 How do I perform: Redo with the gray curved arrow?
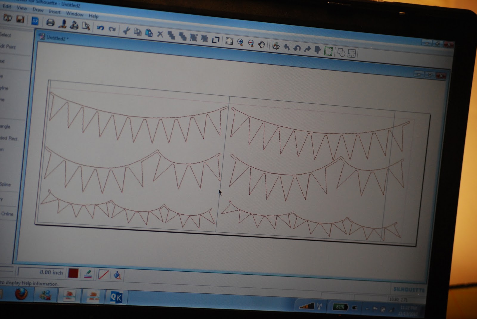tap(112, 29)
